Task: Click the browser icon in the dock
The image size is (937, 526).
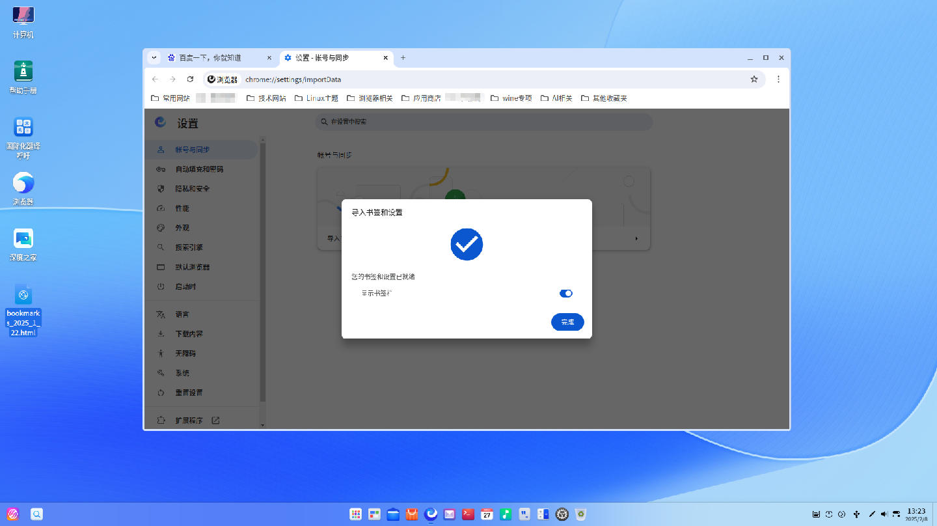Action: click(431, 514)
